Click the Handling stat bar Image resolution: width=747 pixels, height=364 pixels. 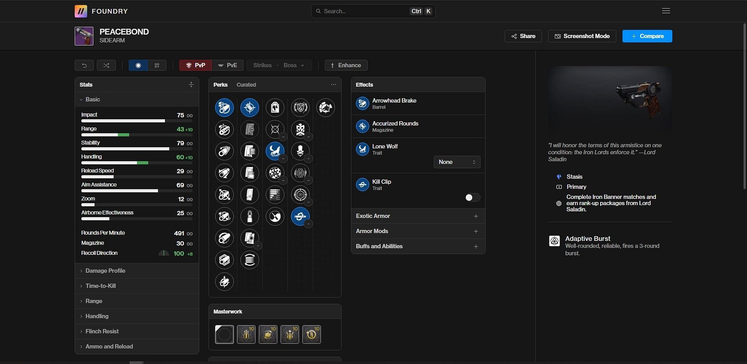[x=137, y=163]
